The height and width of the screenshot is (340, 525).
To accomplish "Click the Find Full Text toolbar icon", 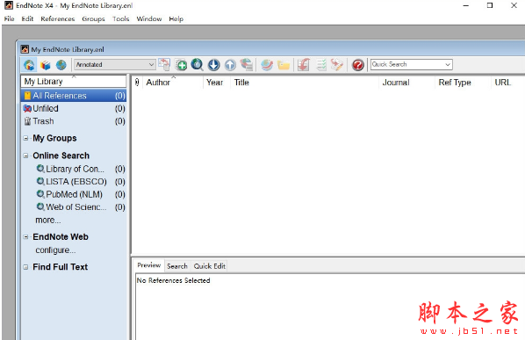I will pos(247,65).
